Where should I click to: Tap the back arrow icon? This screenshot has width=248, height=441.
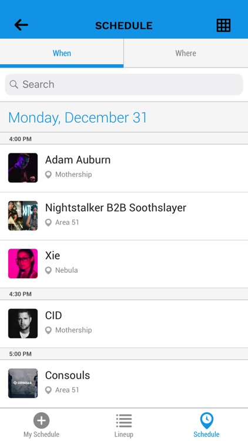click(x=21, y=25)
